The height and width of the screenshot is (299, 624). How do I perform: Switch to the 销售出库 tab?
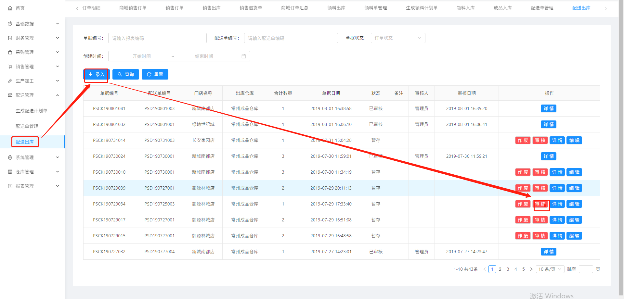click(211, 8)
